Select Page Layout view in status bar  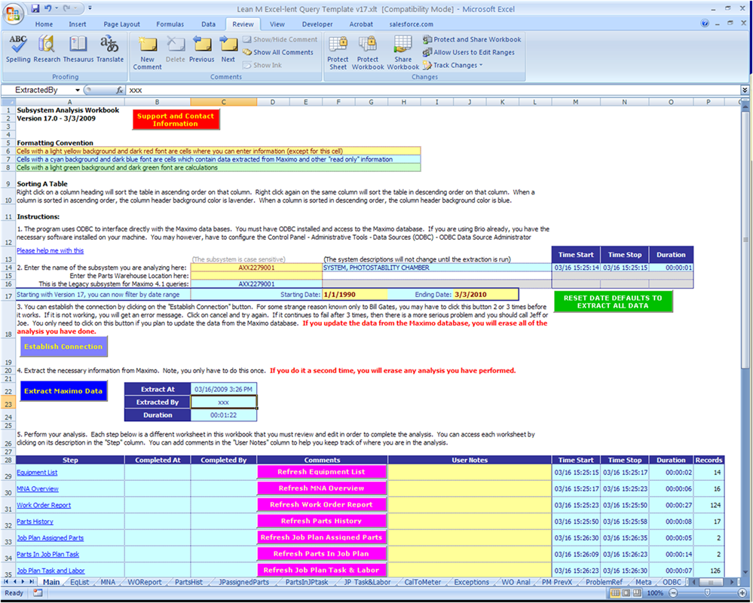point(626,593)
